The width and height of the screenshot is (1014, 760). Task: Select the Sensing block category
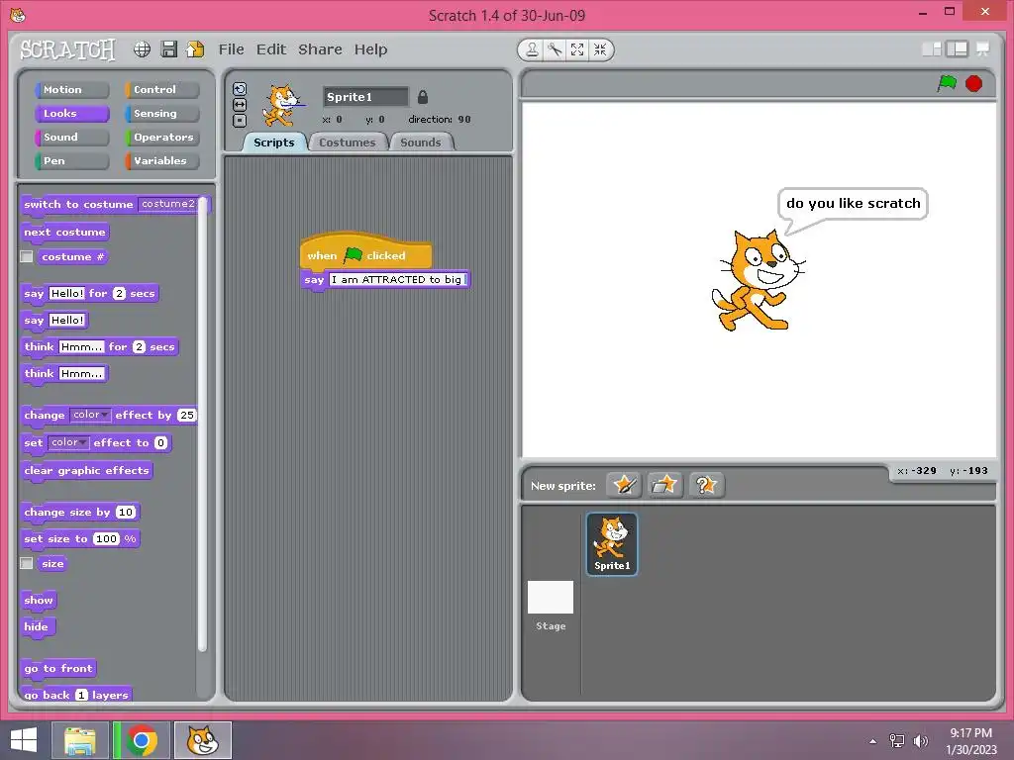[161, 114]
